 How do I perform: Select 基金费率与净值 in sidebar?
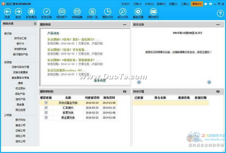[20, 78]
